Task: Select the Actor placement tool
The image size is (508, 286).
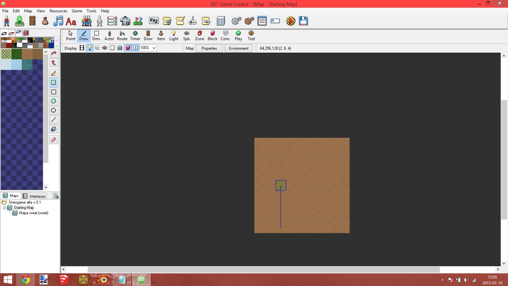Action: coord(109,35)
